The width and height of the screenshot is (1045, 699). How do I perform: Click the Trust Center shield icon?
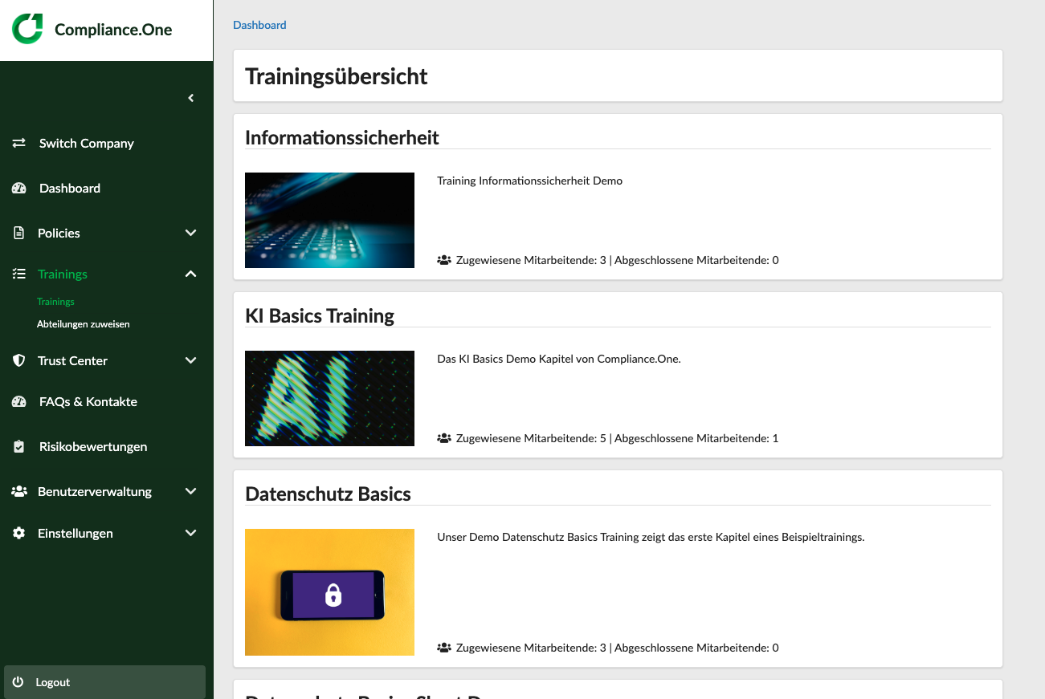(19, 360)
